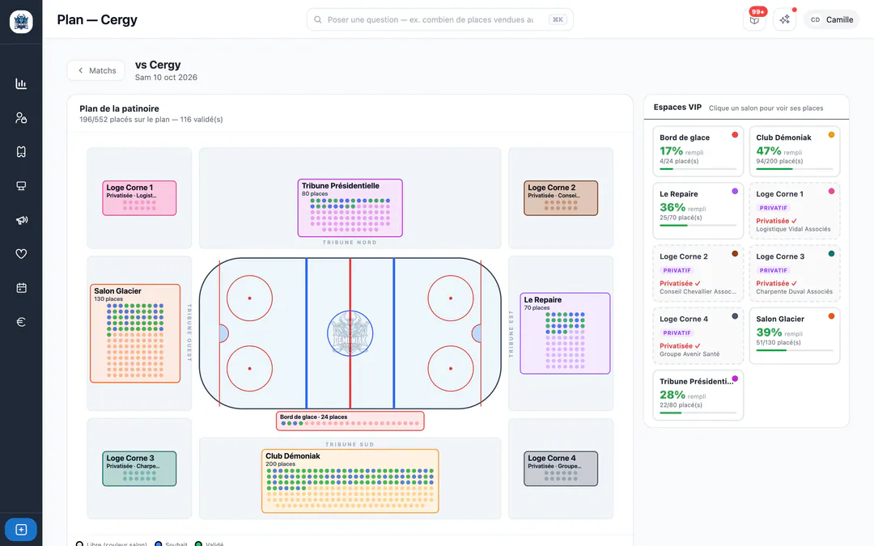Click the center ice Démoniak logo
Viewport: 874px width, 546px height.
(350, 333)
